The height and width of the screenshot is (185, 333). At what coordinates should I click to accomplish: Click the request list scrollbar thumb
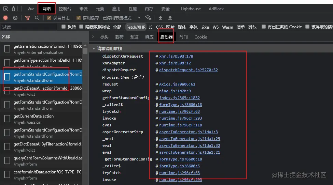coord(85,51)
